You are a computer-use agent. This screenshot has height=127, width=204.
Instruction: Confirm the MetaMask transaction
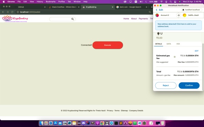(x=189, y=85)
